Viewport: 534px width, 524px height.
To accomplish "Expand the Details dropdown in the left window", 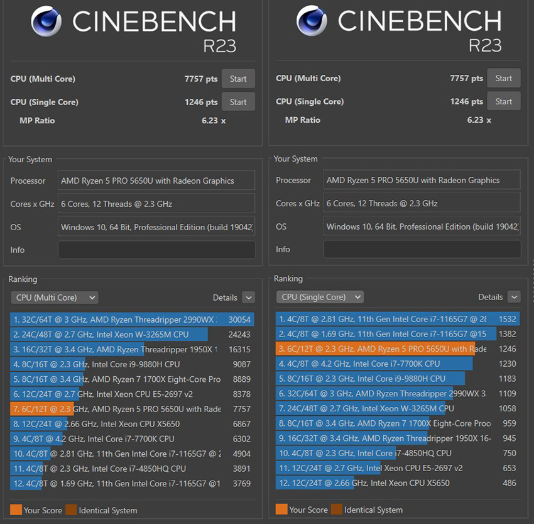I will tap(249, 297).
